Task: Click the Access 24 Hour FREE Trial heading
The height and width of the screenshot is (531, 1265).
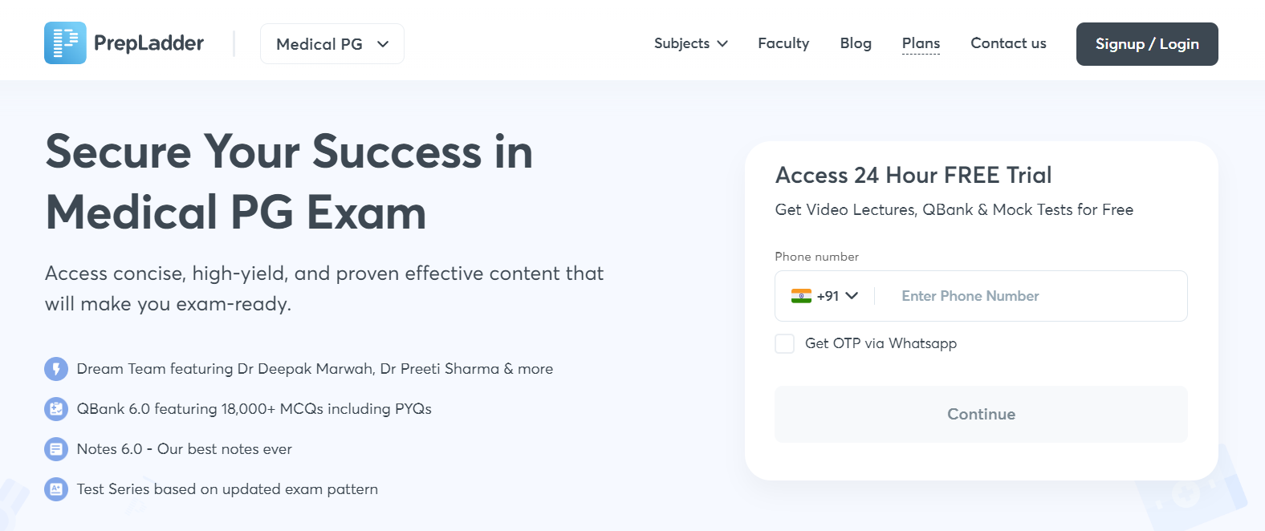Action: (913, 175)
